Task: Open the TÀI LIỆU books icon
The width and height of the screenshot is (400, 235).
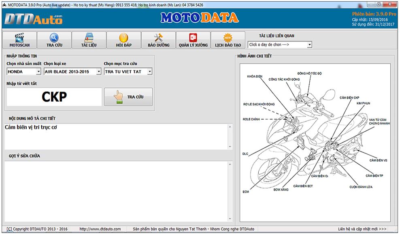Action: click(89, 38)
